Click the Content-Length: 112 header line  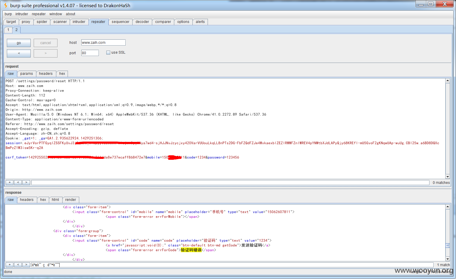tap(25, 95)
